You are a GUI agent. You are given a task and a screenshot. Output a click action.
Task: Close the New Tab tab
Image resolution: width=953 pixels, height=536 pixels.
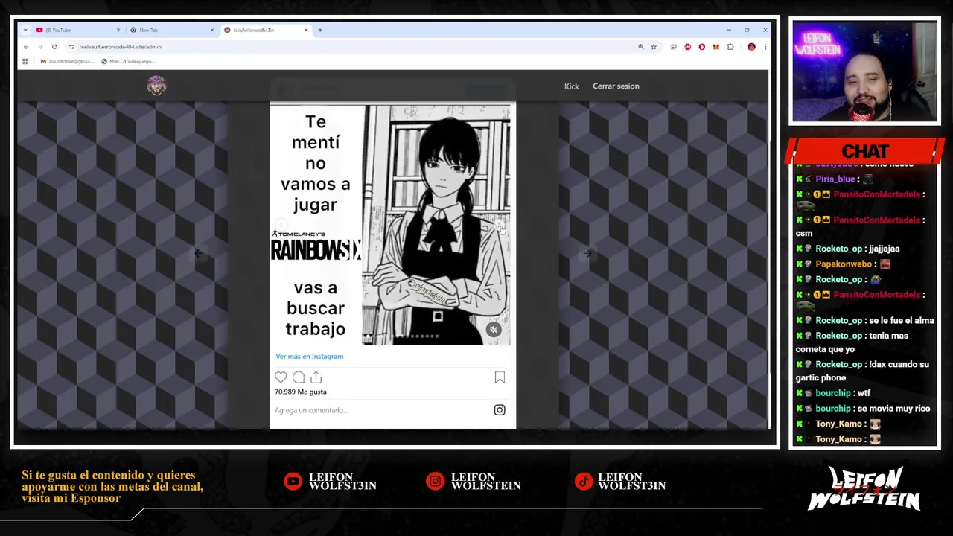pyautogui.click(x=211, y=30)
